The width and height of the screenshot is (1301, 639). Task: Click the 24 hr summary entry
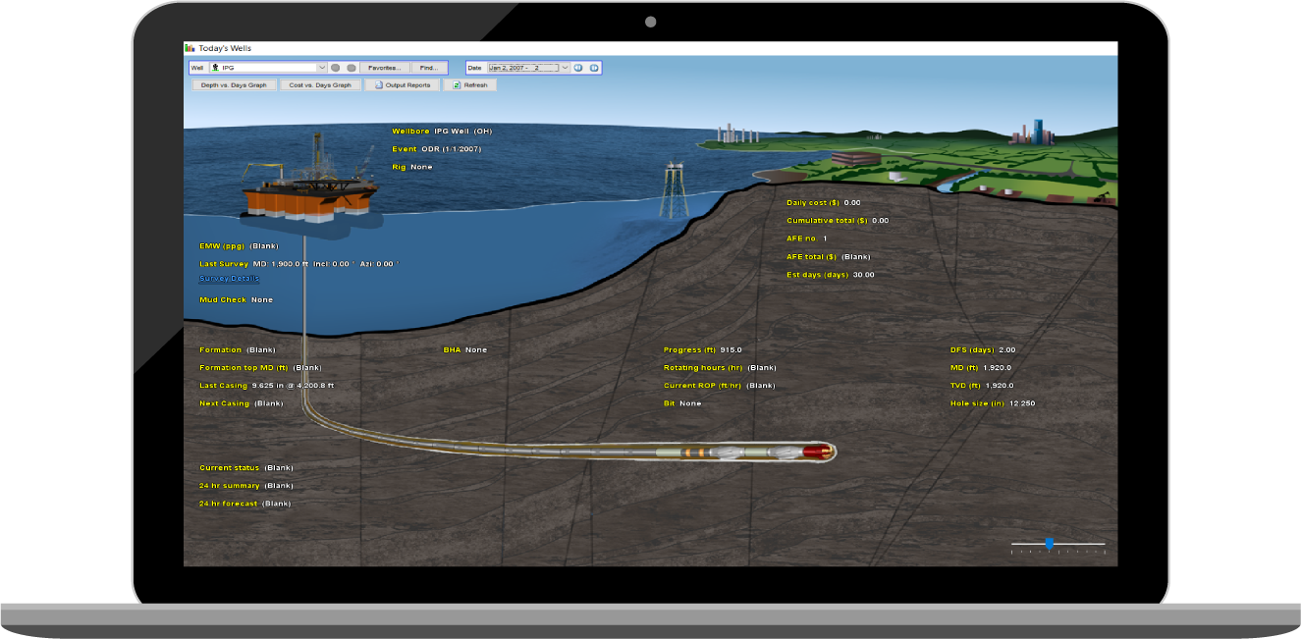coord(246,486)
